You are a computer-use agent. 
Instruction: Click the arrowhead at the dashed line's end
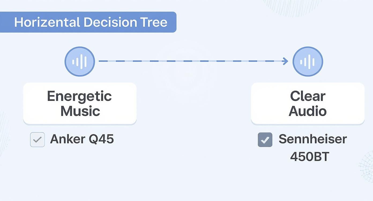[x=285, y=61]
